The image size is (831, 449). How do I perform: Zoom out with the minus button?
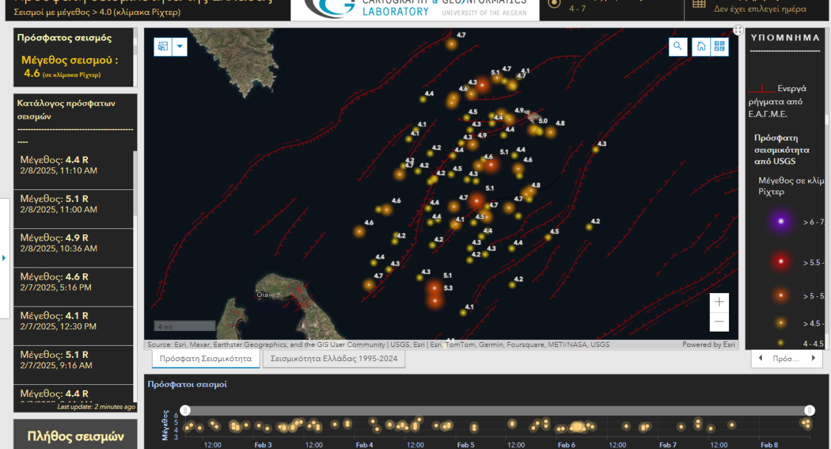[x=719, y=321]
